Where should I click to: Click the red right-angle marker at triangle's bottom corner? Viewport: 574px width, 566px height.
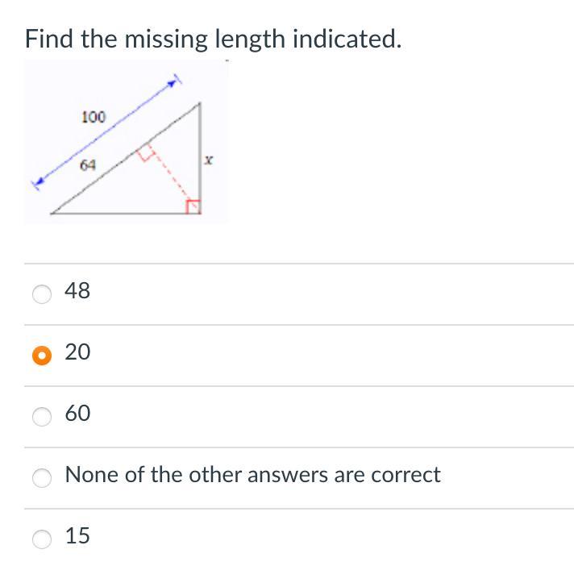point(193,207)
